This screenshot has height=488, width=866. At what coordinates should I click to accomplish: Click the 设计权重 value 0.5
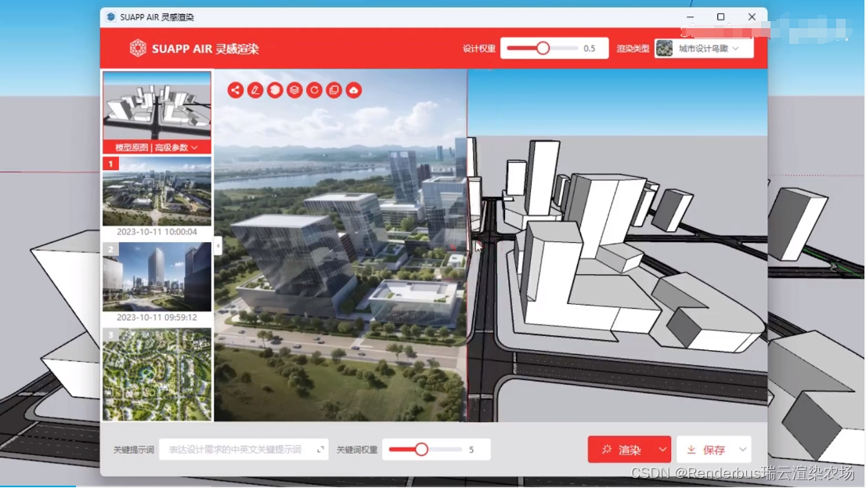coord(590,49)
